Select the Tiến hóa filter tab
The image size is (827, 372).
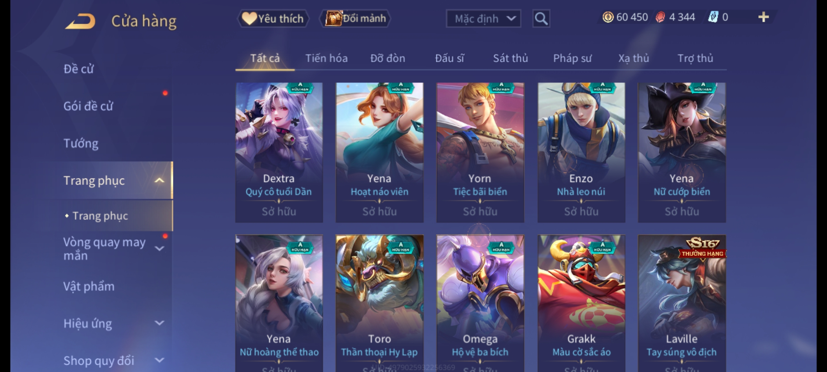pyautogui.click(x=326, y=58)
